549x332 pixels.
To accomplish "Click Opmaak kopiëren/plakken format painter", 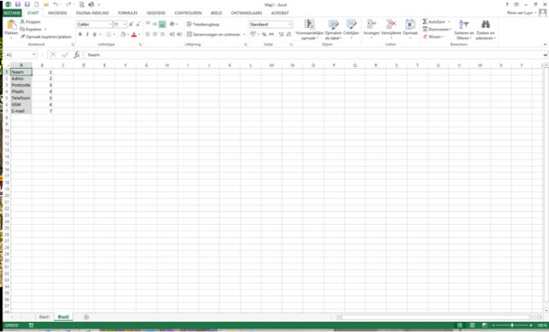I will click(46, 37).
